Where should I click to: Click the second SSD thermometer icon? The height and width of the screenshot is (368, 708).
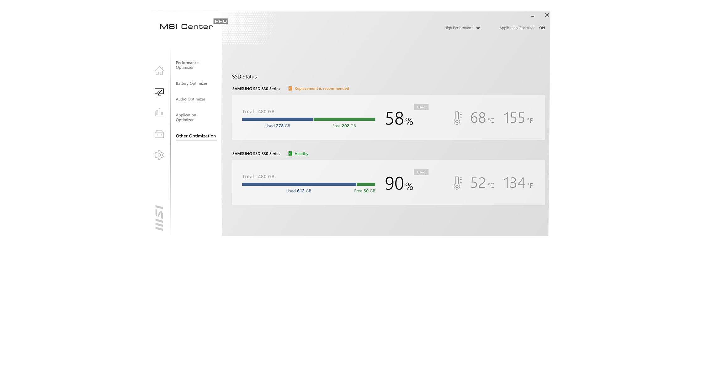coord(457,183)
